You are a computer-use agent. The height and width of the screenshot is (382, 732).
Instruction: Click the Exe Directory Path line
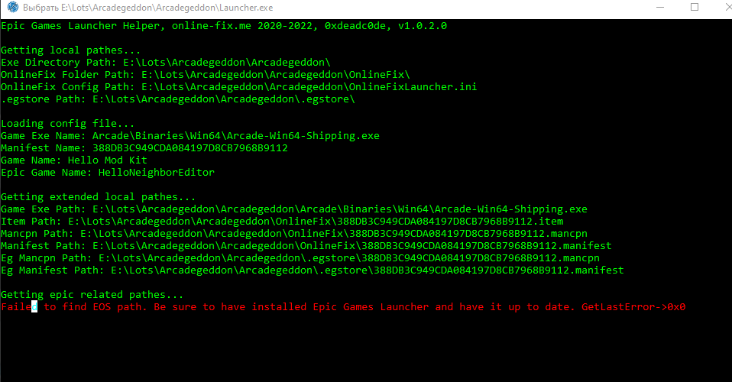[166, 62]
